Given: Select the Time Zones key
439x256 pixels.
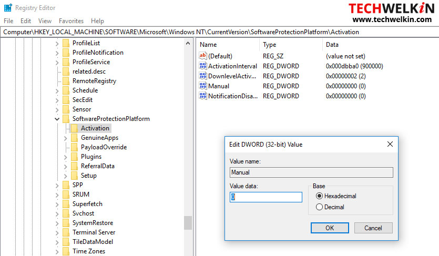Looking at the screenshot, I should tap(89, 251).
